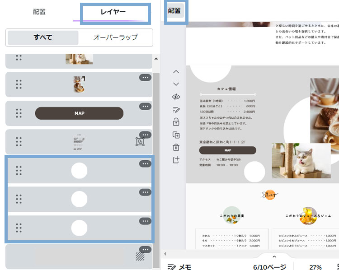
Task: Select the カフェ情報 heading on canvas
Action: pos(226,89)
